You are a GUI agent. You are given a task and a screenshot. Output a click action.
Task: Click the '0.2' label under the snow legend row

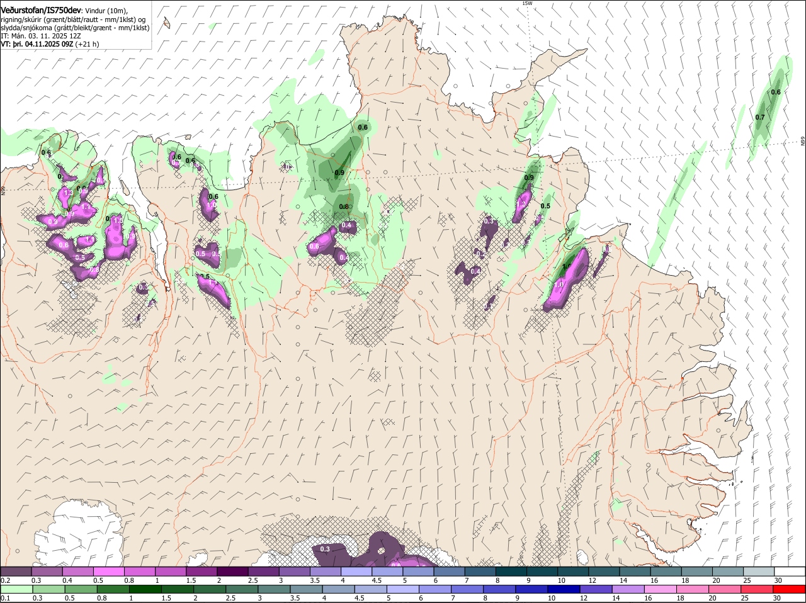tap(5, 580)
